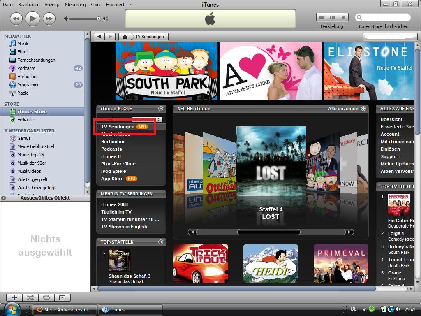The height and width of the screenshot is (316, 421).
Task: Open the Genre dropdown in iTunes Store panel
Action: (x=148, y=119)
